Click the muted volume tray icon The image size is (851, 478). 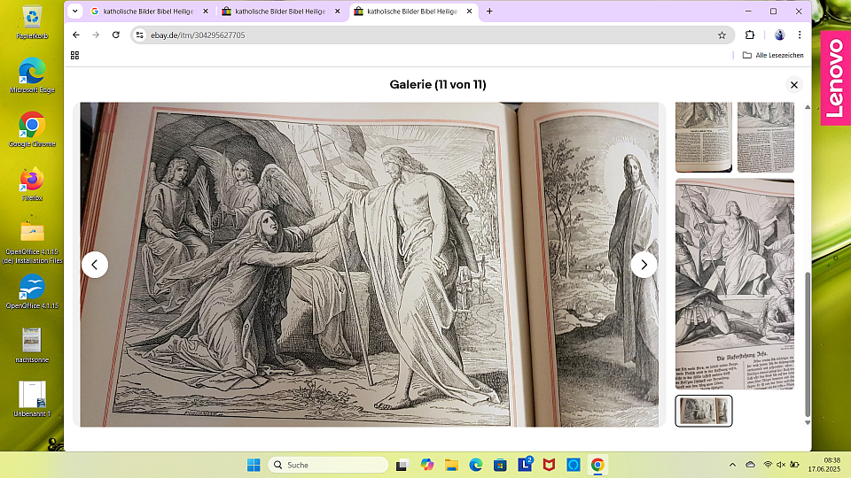781,465
